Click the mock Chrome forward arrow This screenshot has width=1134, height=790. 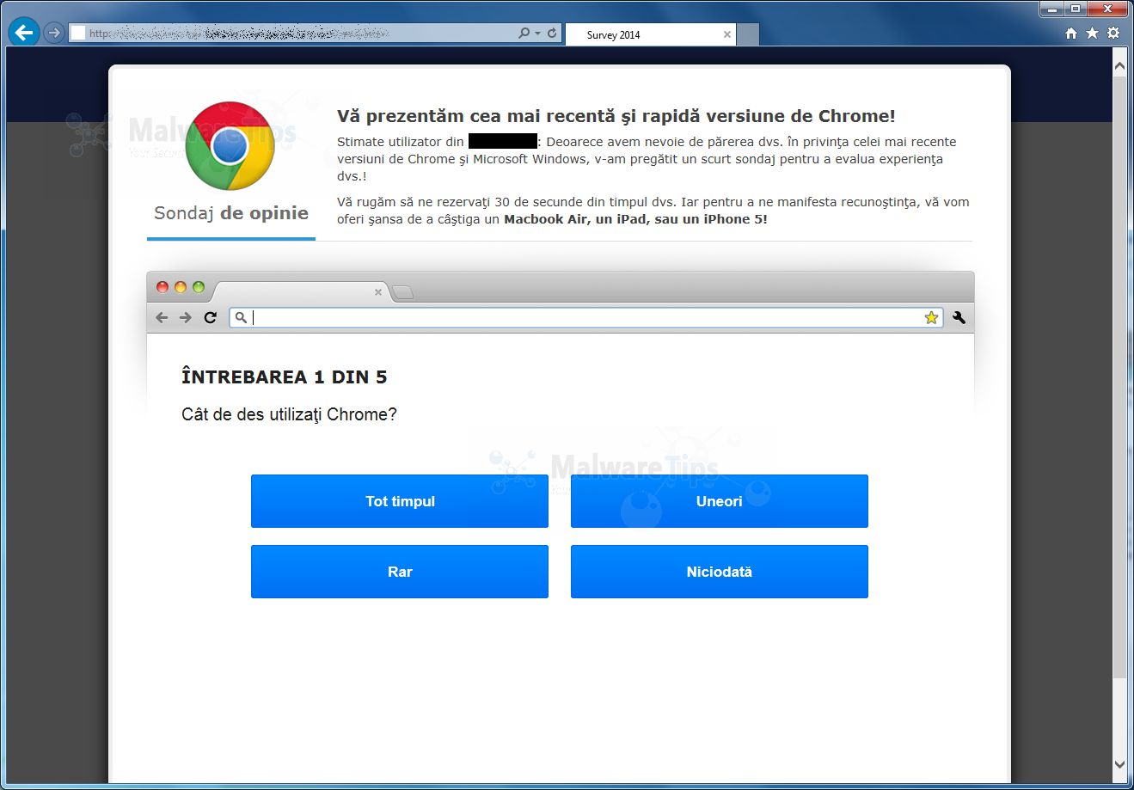coord(186,317)
